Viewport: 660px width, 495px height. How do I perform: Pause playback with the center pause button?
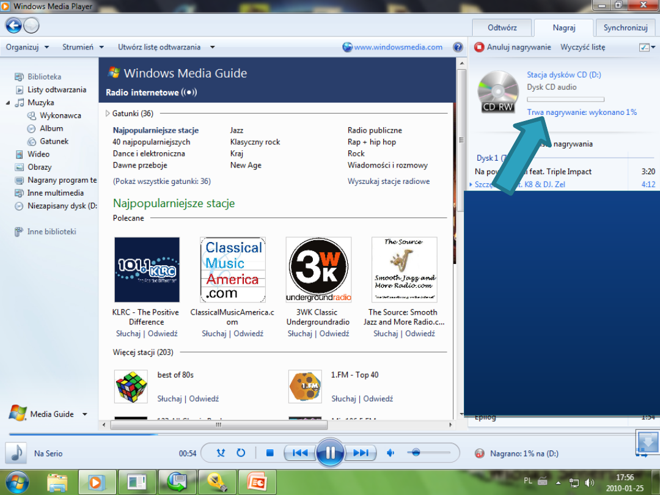point(330,453)
